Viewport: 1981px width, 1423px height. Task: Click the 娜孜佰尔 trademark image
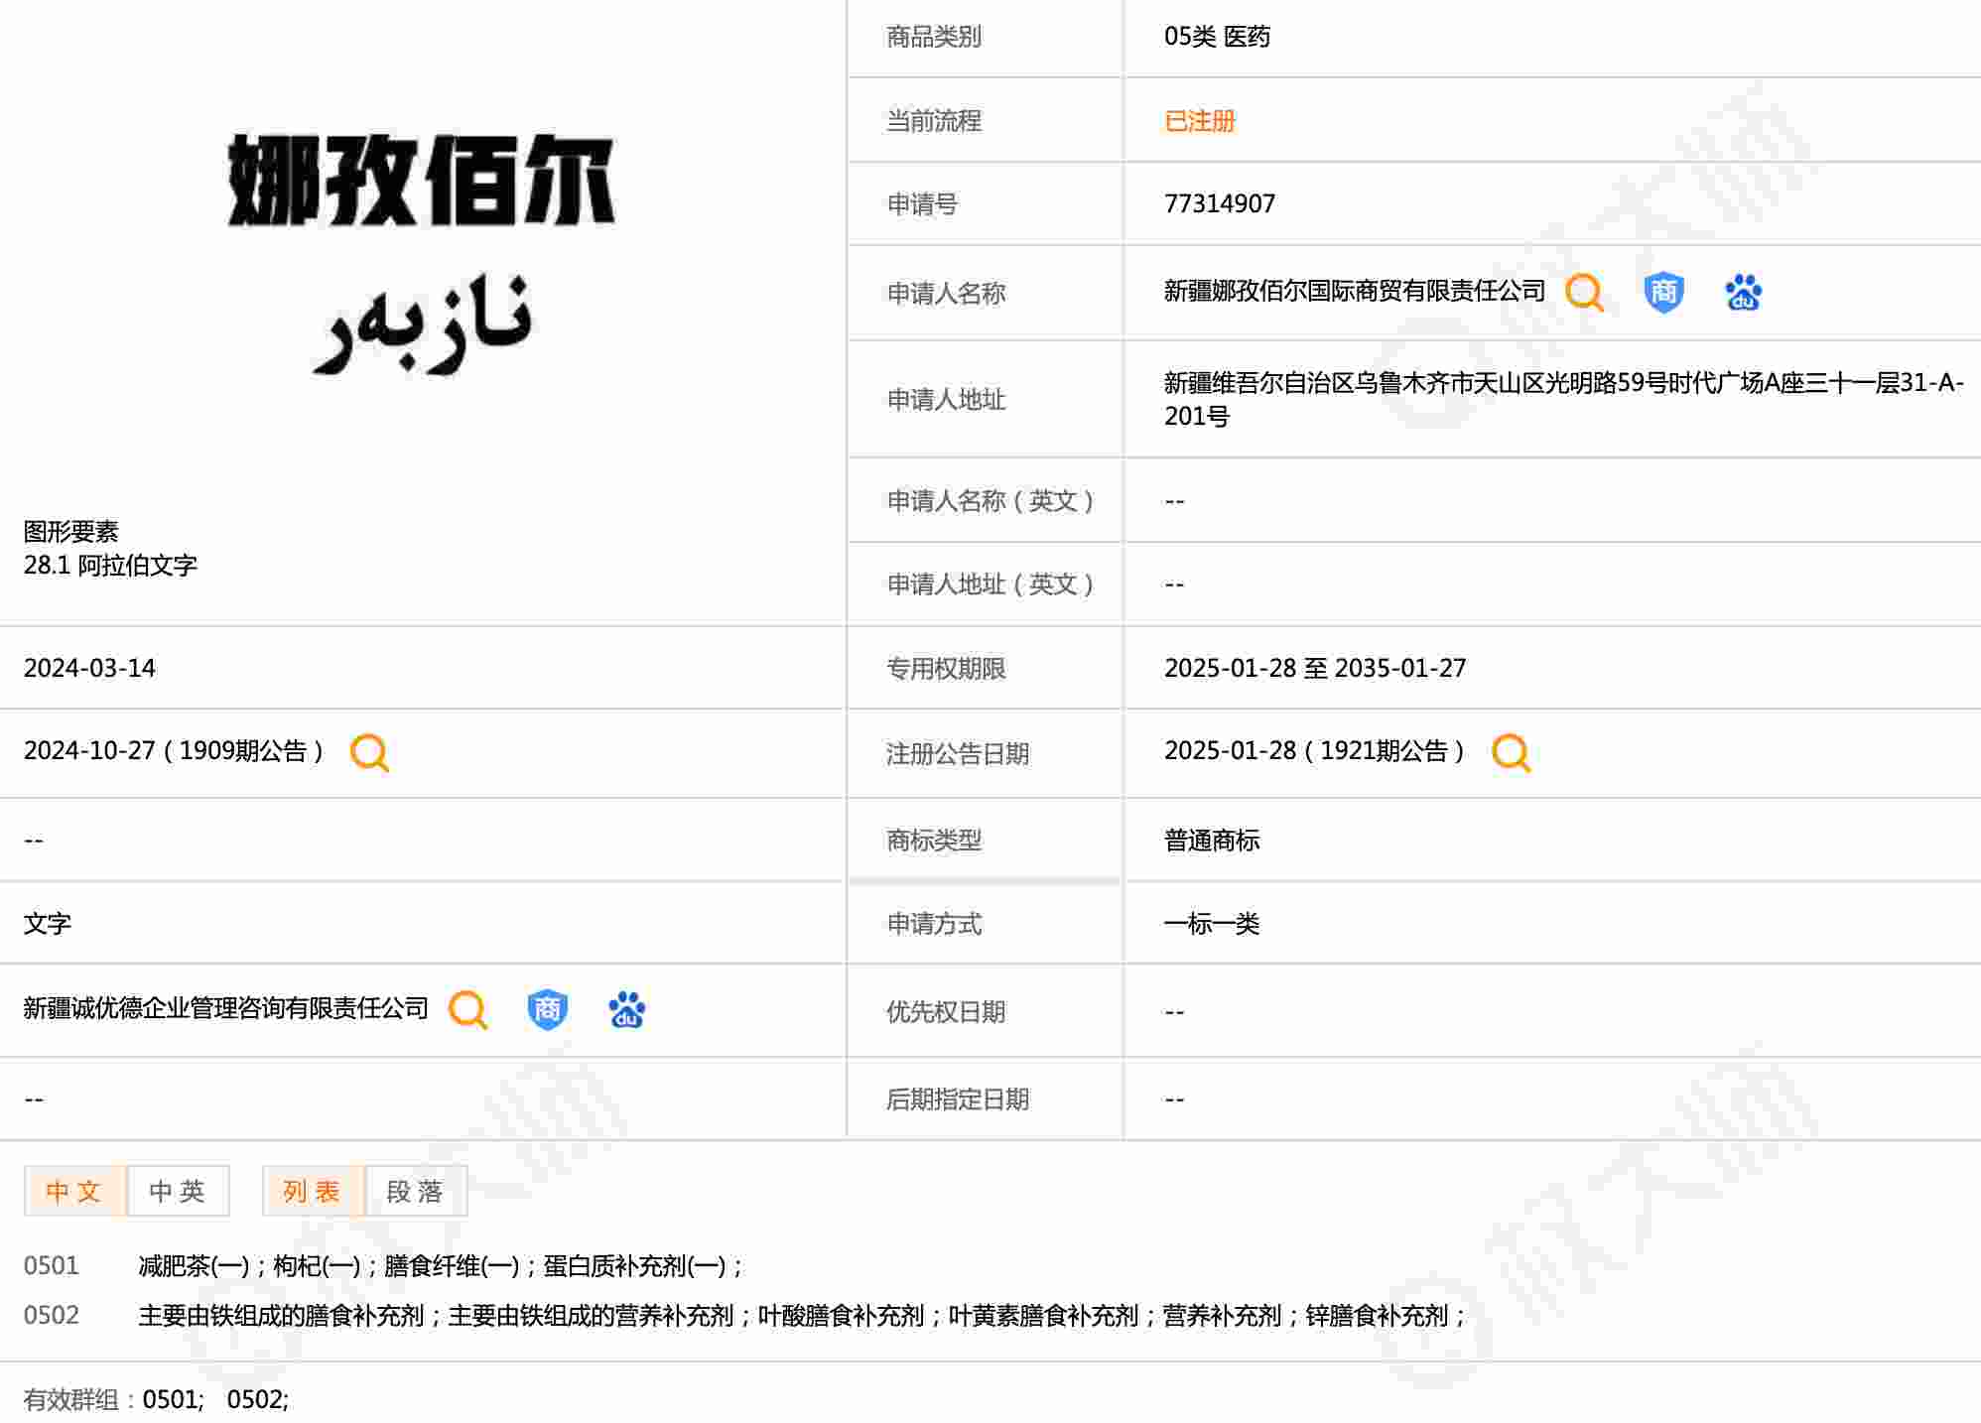(421, 253)
